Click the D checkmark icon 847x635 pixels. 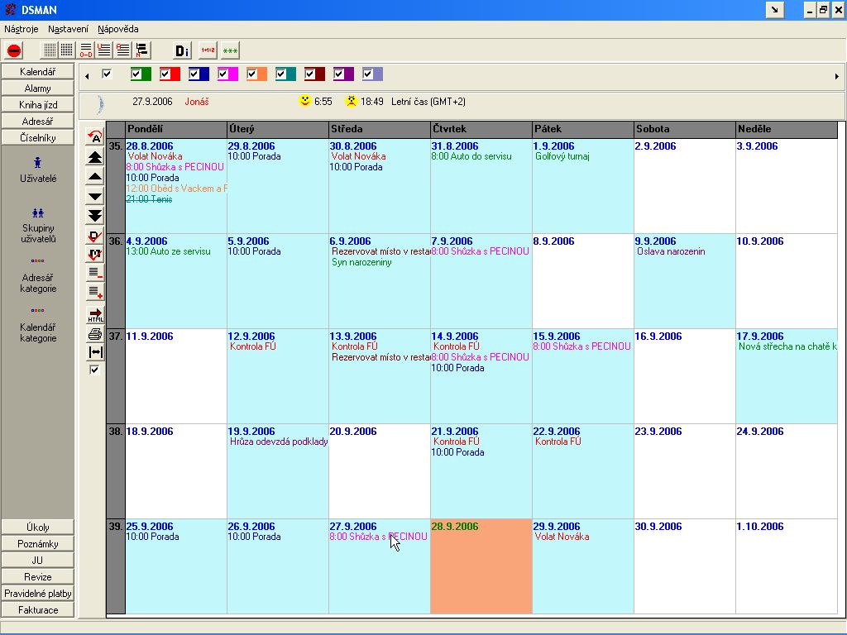tap(95, 236)
